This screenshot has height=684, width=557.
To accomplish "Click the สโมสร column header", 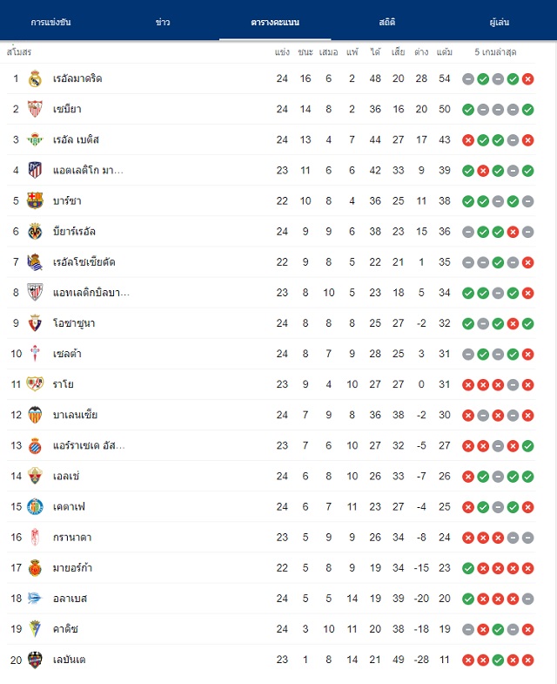I will coord(19,52).
